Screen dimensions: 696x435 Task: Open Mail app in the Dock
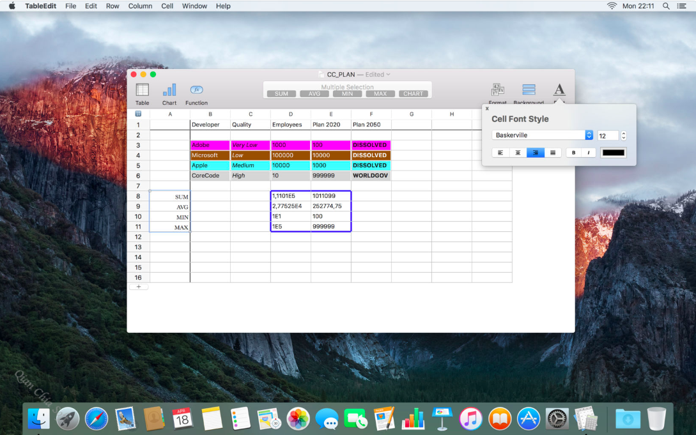125,418
